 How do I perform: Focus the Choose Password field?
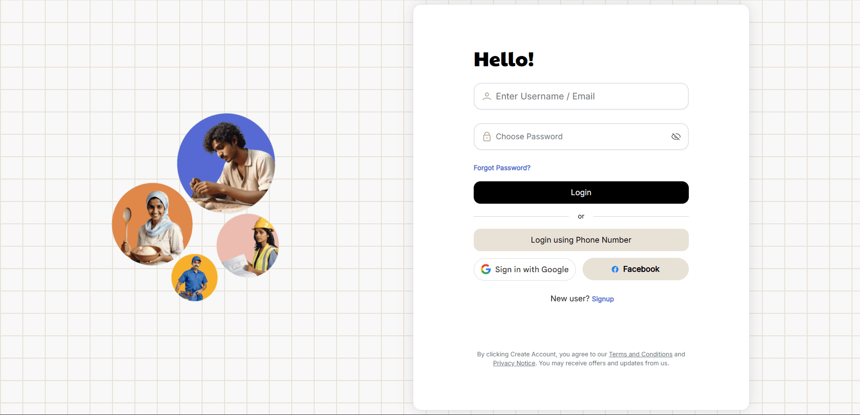coord(578,137)
